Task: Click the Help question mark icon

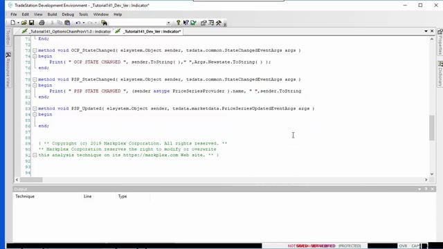Action: pos(179,23)
